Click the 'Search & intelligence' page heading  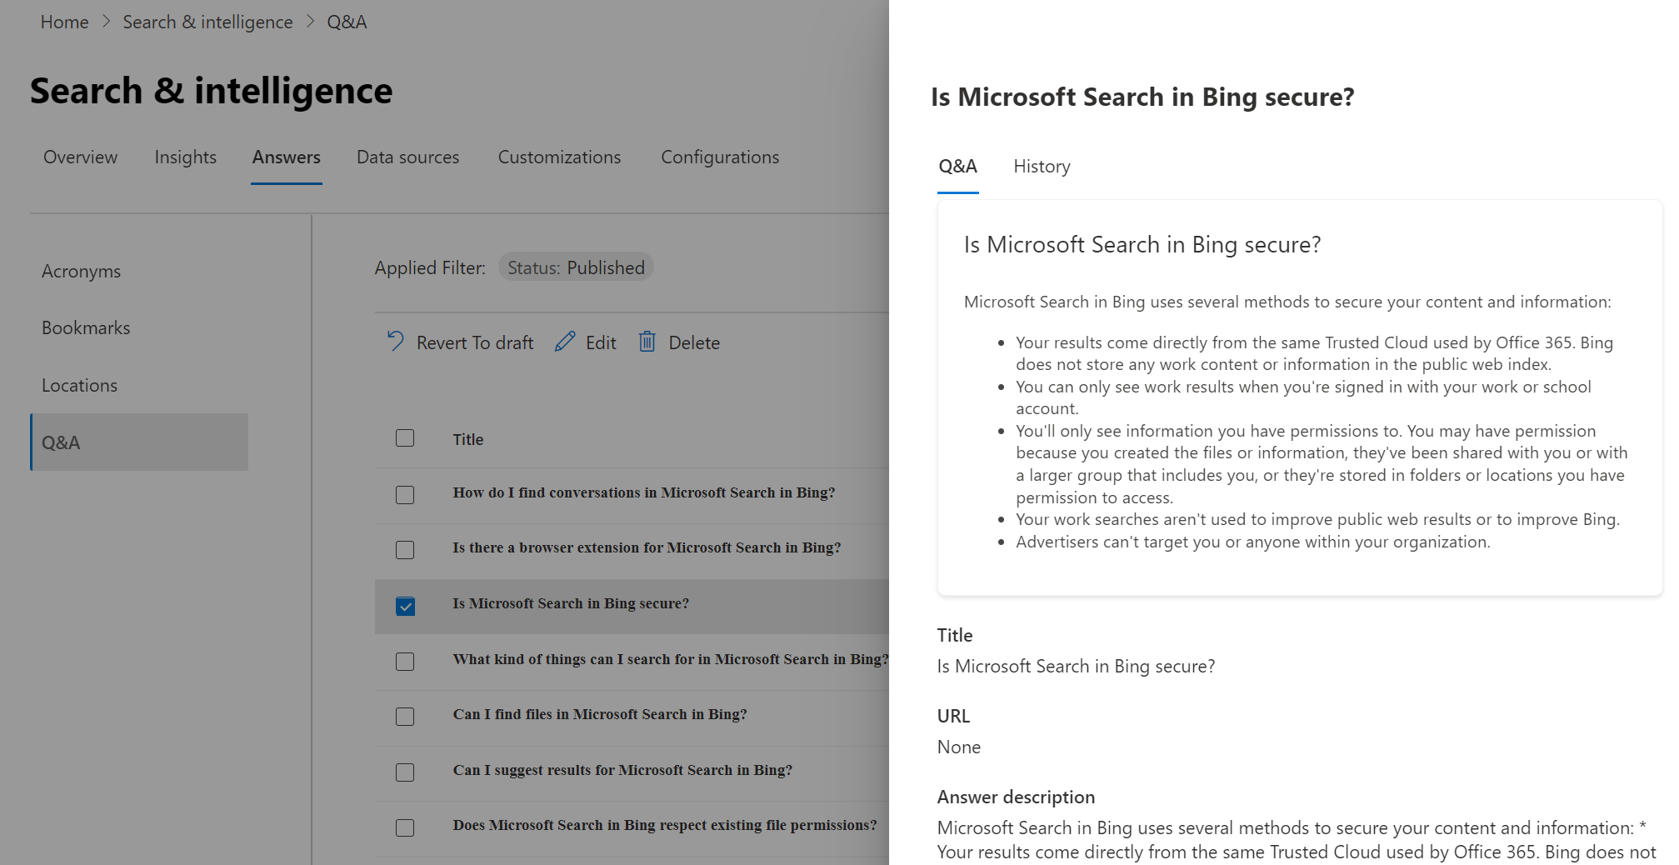[x=211, y=91]
